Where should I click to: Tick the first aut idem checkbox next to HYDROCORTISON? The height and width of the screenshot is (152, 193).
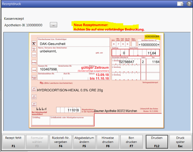coord(34,89)
